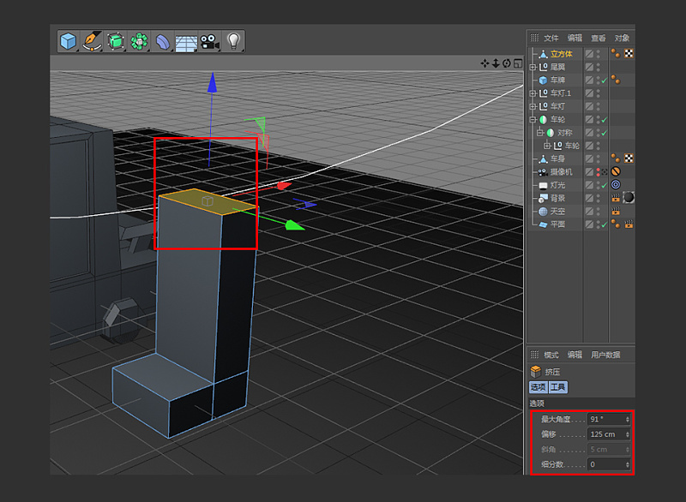Click the Attribute Manager panel grip icon
Viewport: 686px width, 502px height.
[x=534, y=355]
